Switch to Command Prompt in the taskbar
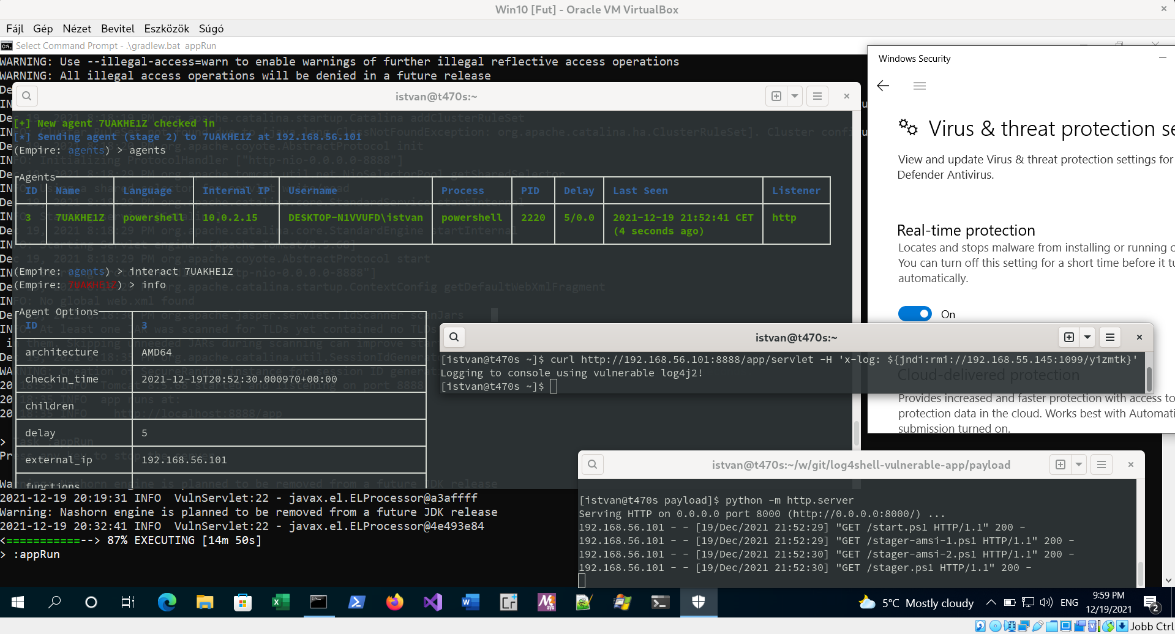The width and height of the screenshot is (1175, 634). point(318,603)
